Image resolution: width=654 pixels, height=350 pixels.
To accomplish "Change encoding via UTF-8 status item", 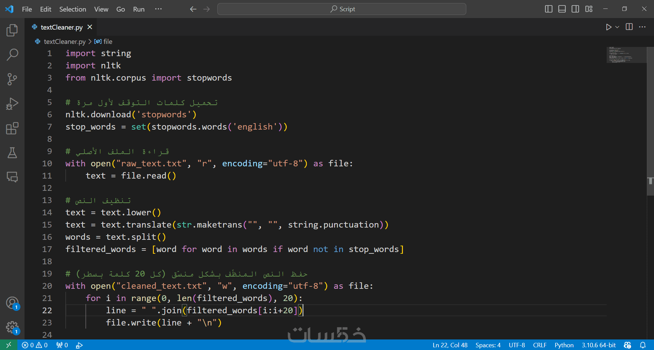I will (x=517, y=345).
